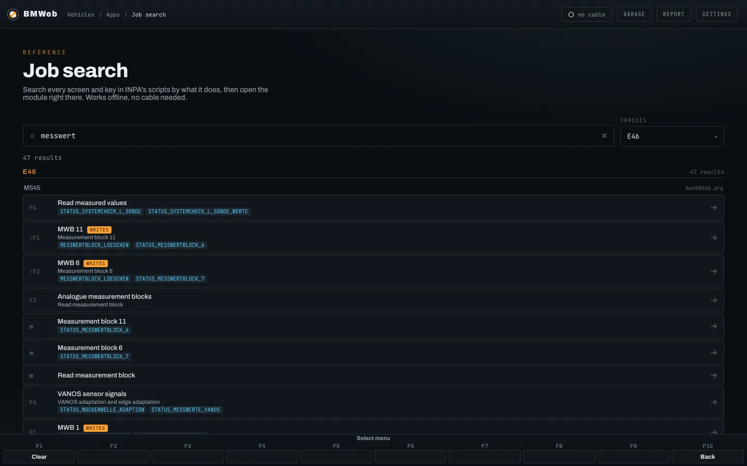This screenshot has height=466, width=747.
Task: Open the Analogue measurement blocks row arrow
Action: (x=714, y=300)
